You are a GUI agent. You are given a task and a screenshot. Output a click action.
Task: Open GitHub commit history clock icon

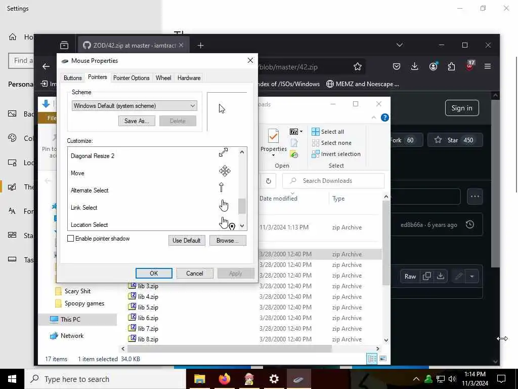[470, 224]
